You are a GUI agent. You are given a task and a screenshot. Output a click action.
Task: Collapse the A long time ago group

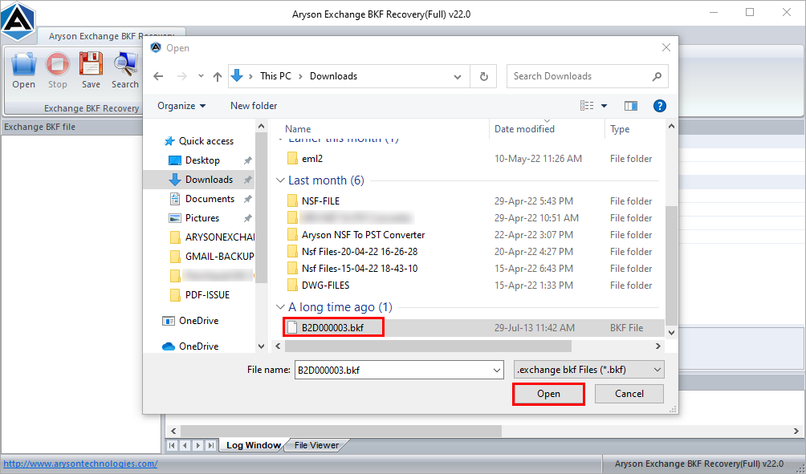[280, 307]
